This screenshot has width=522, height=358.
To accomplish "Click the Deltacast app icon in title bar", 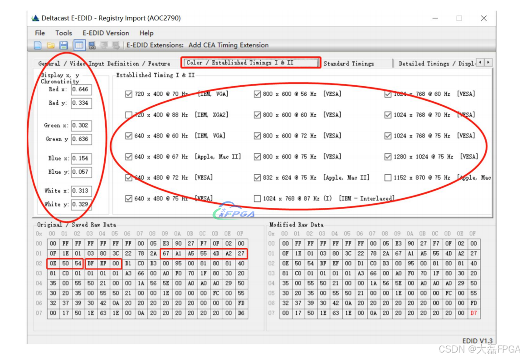I will click(35, 18).
